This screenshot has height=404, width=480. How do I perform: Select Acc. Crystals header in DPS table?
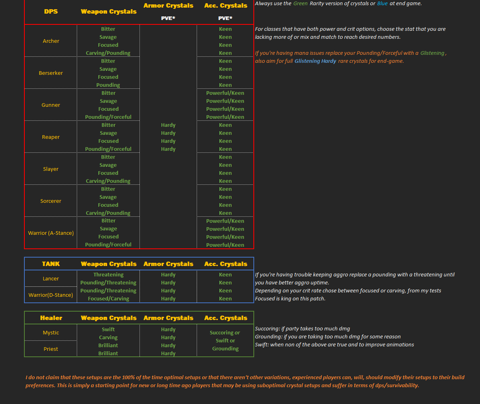225,6
